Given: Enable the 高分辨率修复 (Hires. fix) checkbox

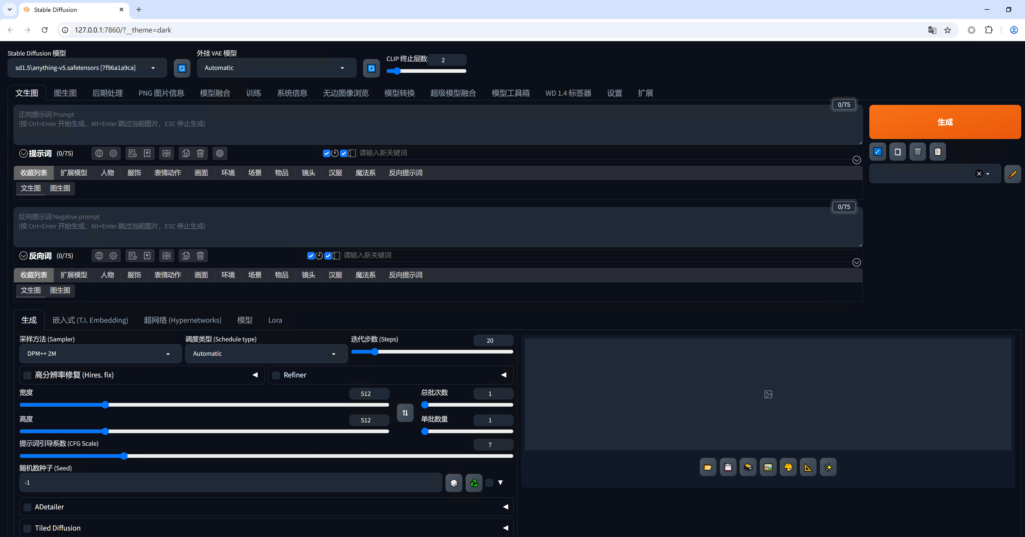Looking at the screenshot, I should click(x=27, y=375).
